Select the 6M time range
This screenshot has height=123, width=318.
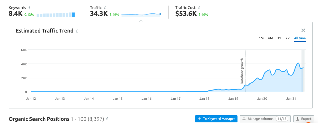pyautogui.click(x=270, y=38)
